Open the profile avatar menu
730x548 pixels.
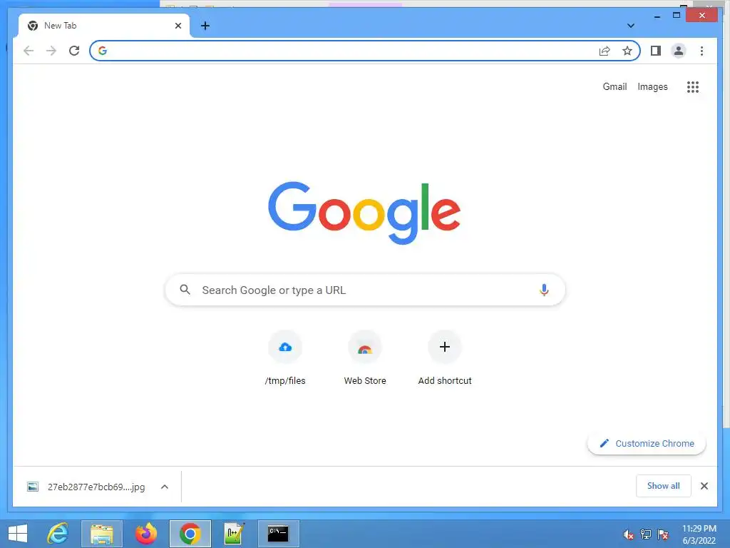679,51
